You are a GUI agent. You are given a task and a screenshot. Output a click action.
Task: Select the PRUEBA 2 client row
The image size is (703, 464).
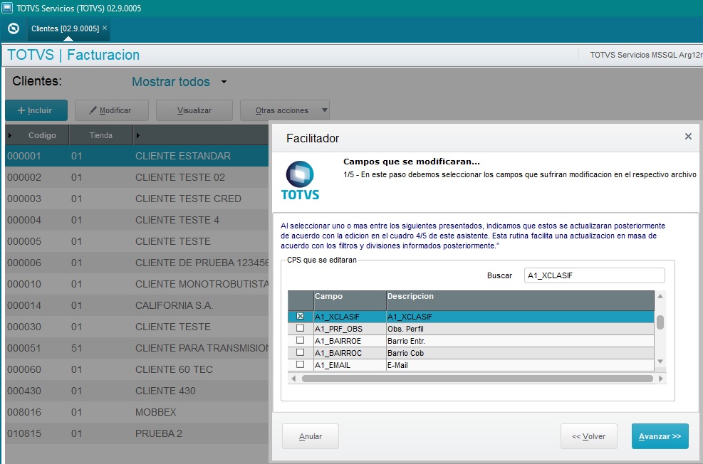coord(137,433)
